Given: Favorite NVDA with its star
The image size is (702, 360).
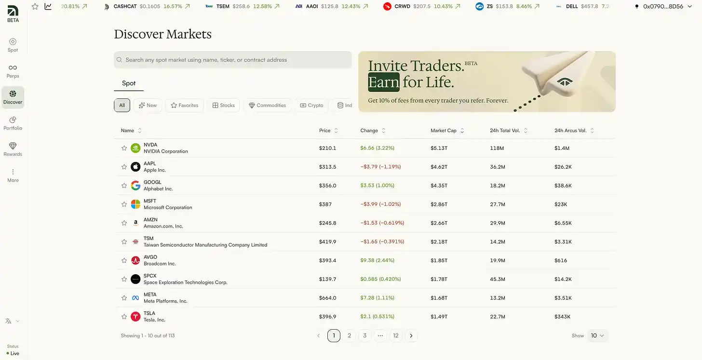Looking at the screenshot, I should pos(124,148).
